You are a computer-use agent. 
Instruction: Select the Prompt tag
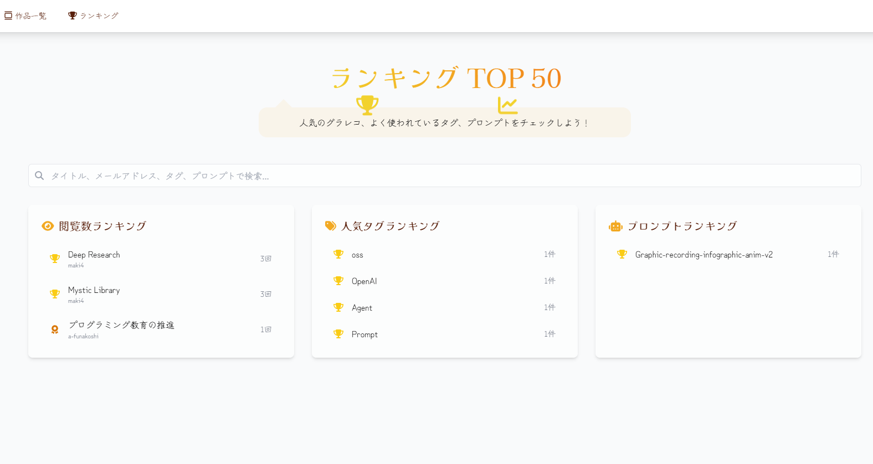(445, 334)
